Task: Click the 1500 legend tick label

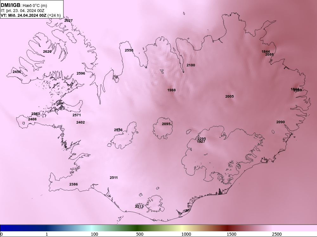Action: [x=231, y=234]
